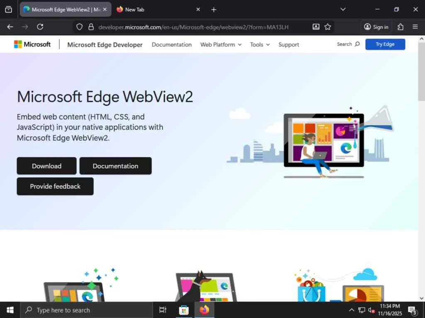Click the Microsoft Edge WebView2 heading
Image resolution: width=425 pixels, height=318 pixels.
coord(105,97)
